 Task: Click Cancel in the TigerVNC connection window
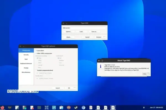[x=87, y=37]
